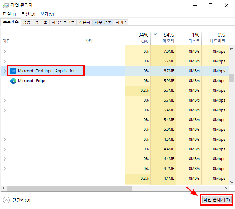
Task: Minimize the Task Manager window
Action: point(195,5)
